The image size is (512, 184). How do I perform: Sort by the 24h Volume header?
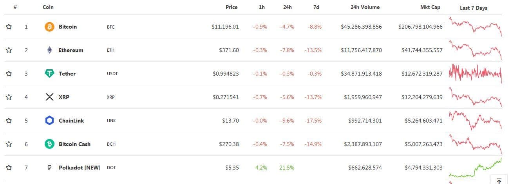click(x=365, y=7)
